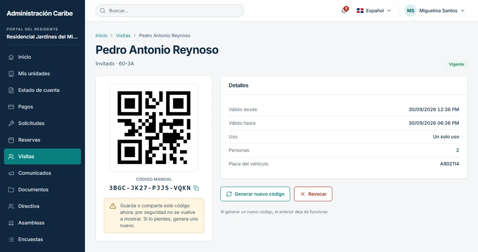Expand the Miguelina Santos account menu chevron
The height and width of the screenshot is (252, 478).
coord(463,11)
